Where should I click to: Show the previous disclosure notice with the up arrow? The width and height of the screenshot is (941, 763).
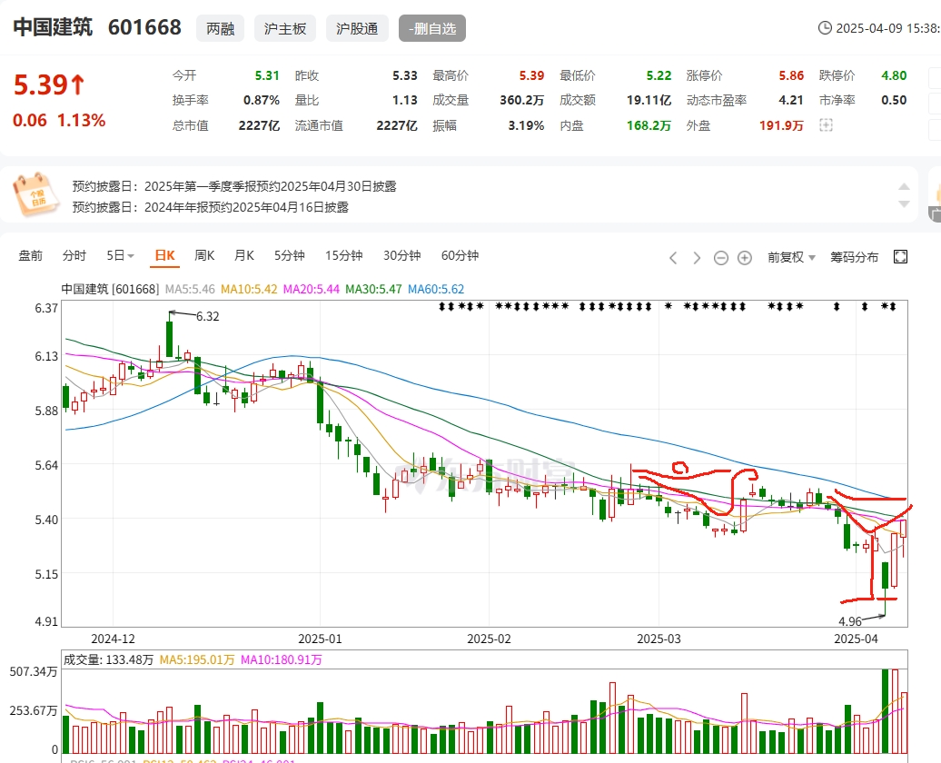click(x=904, y=187)
